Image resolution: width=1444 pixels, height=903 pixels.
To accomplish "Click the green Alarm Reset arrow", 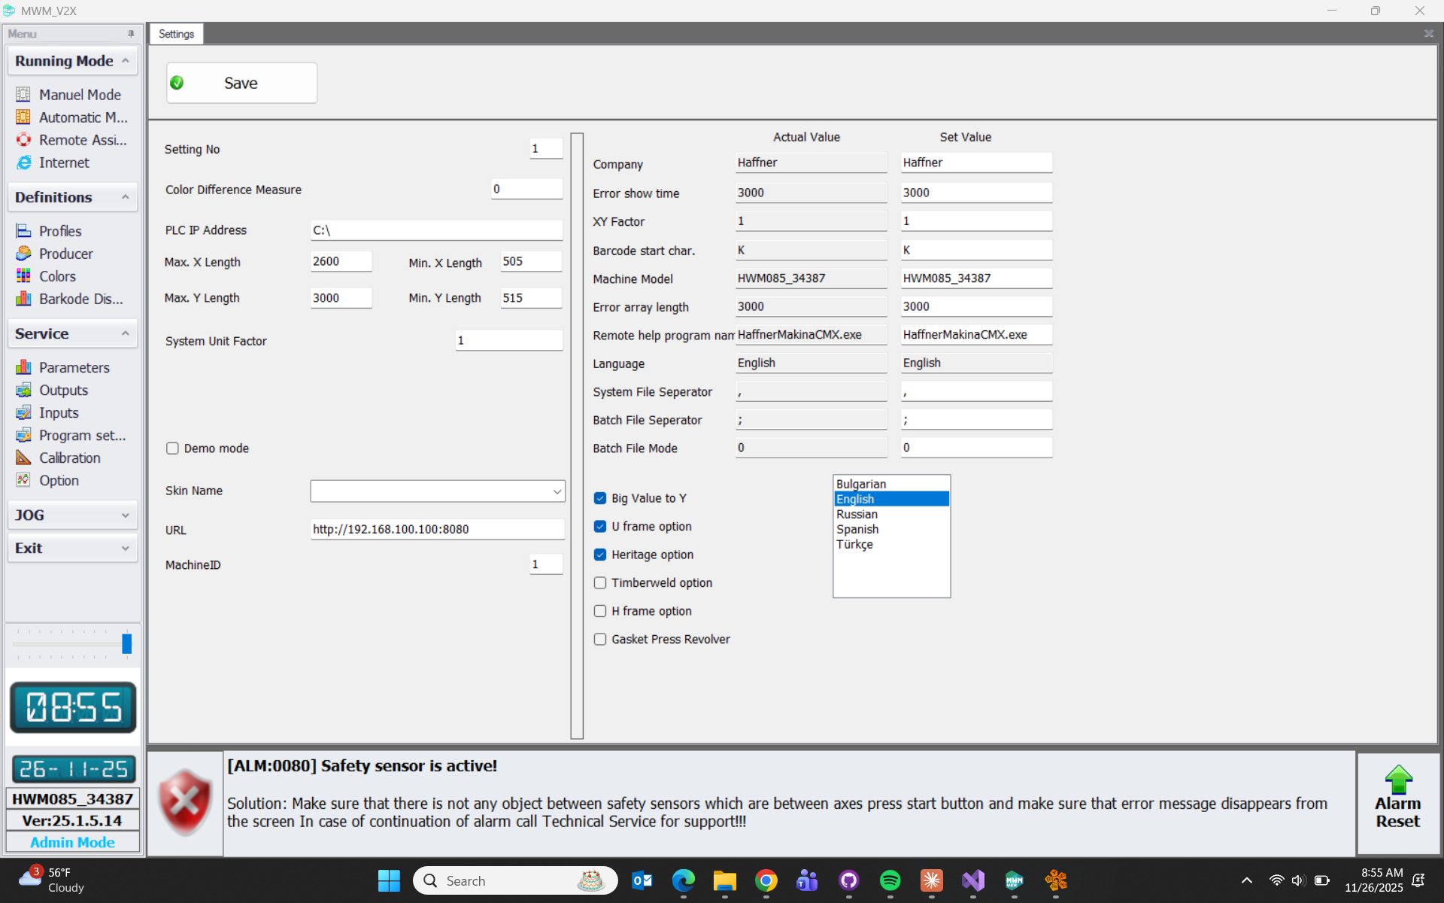I will click(1397, 780).
